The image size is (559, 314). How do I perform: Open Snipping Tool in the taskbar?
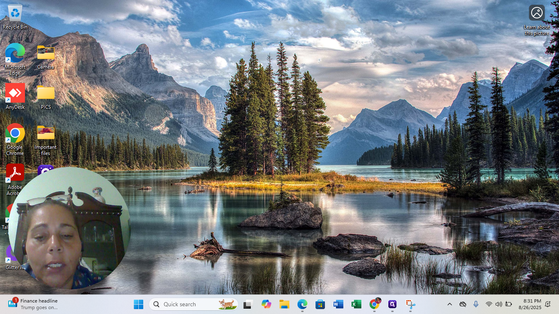pos(410,304)
